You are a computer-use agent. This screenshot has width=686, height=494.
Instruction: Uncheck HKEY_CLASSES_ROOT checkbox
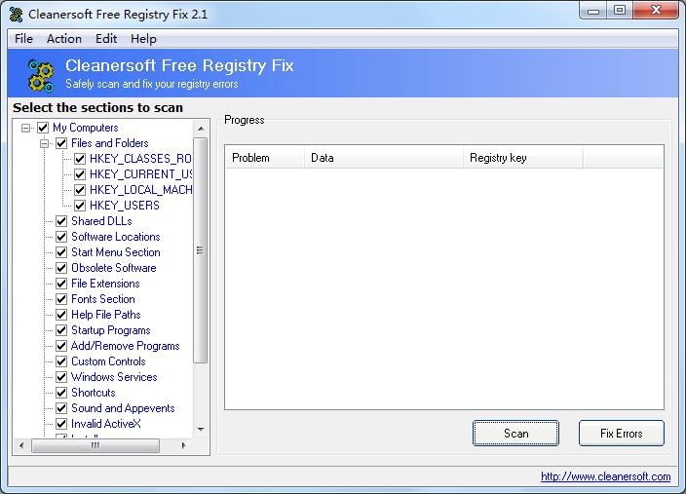coord(80,159)
